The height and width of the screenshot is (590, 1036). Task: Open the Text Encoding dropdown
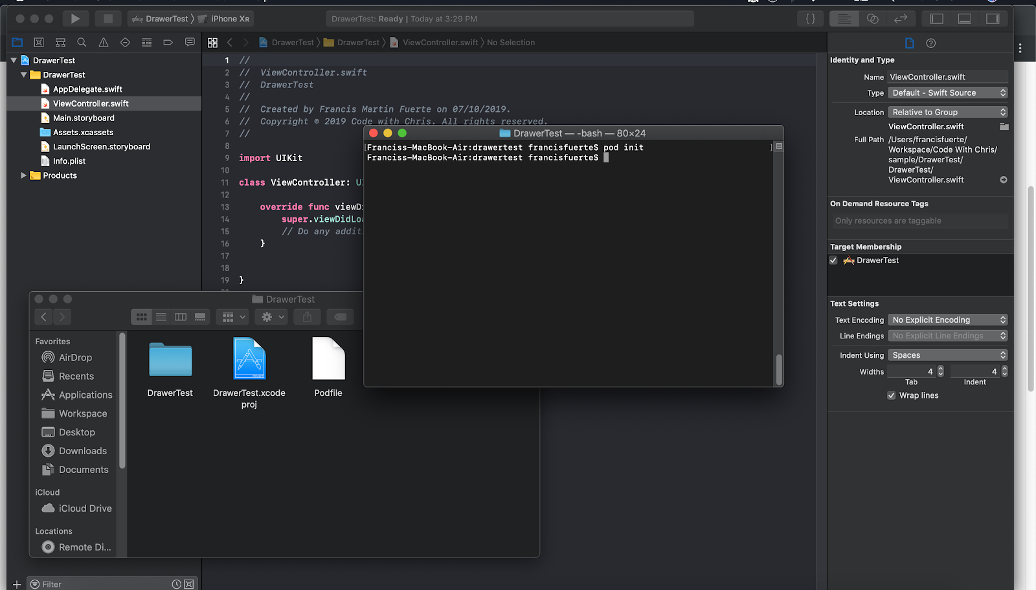947,320
